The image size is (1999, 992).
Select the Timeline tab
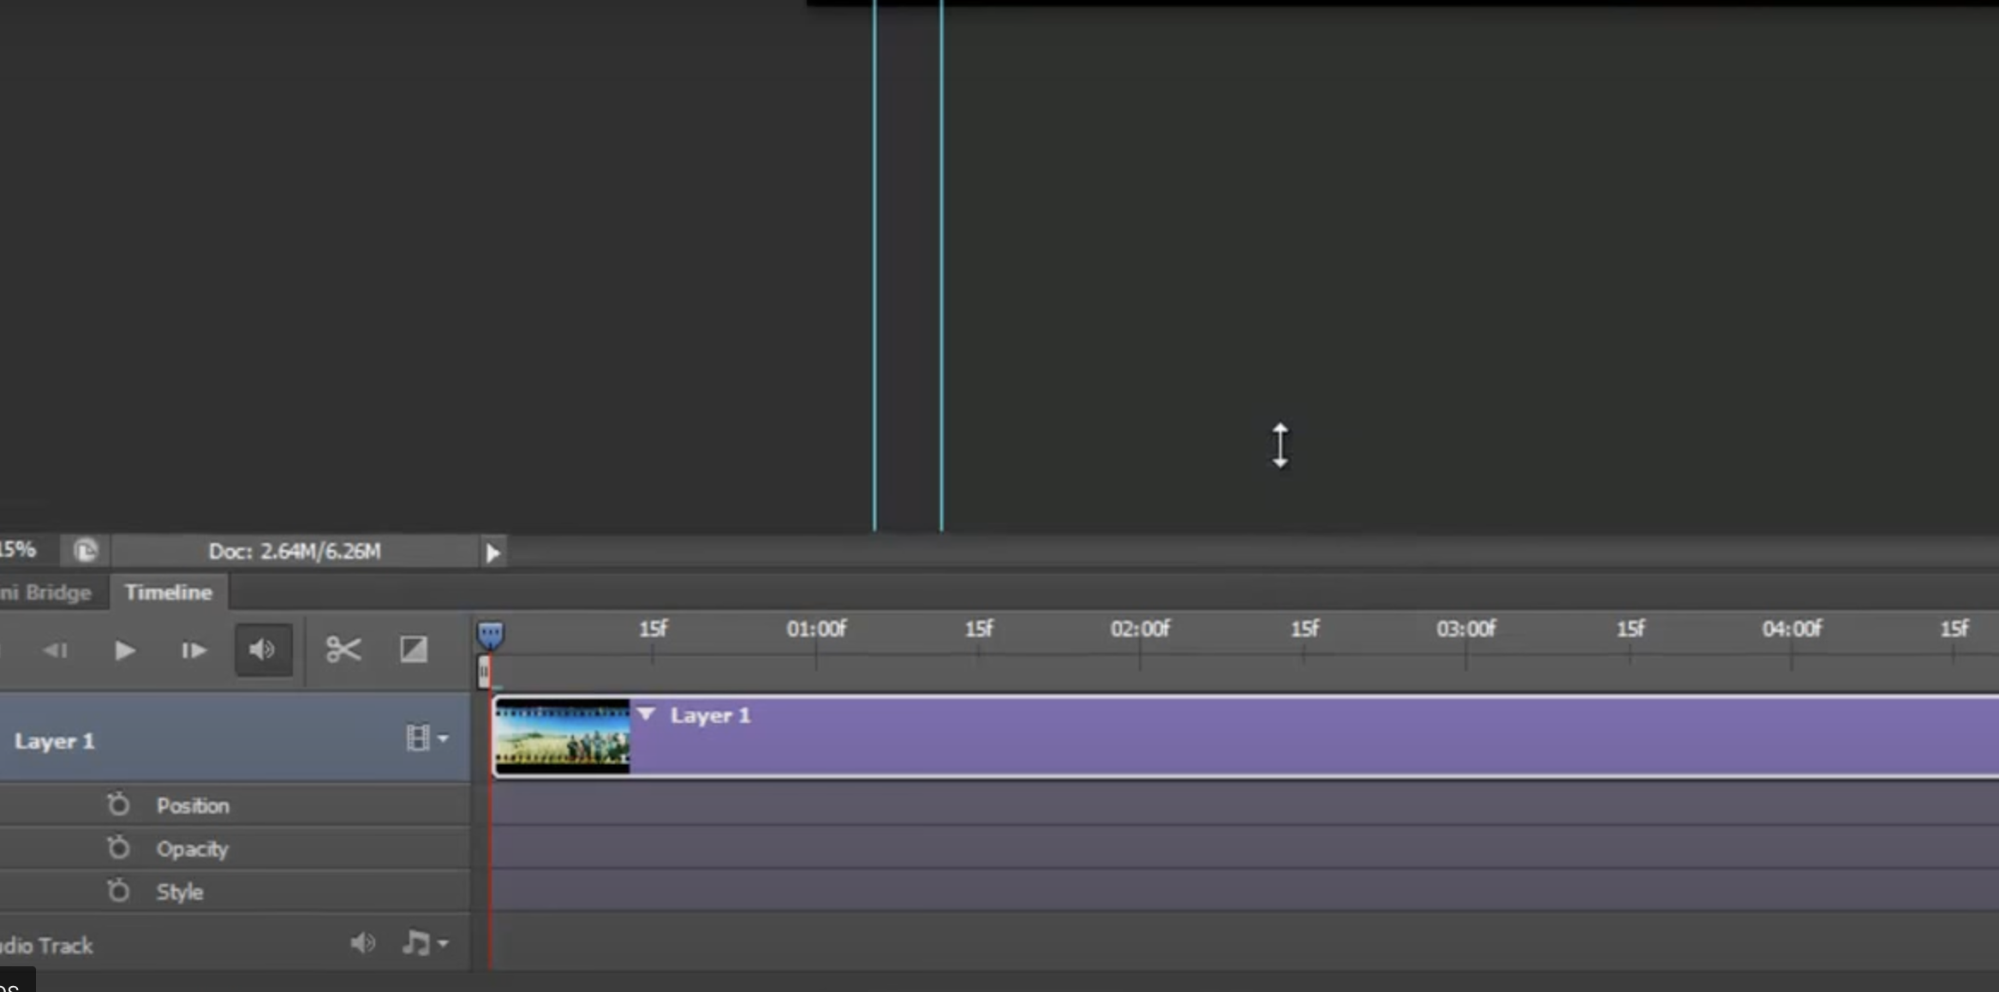(x=169, y=591)
